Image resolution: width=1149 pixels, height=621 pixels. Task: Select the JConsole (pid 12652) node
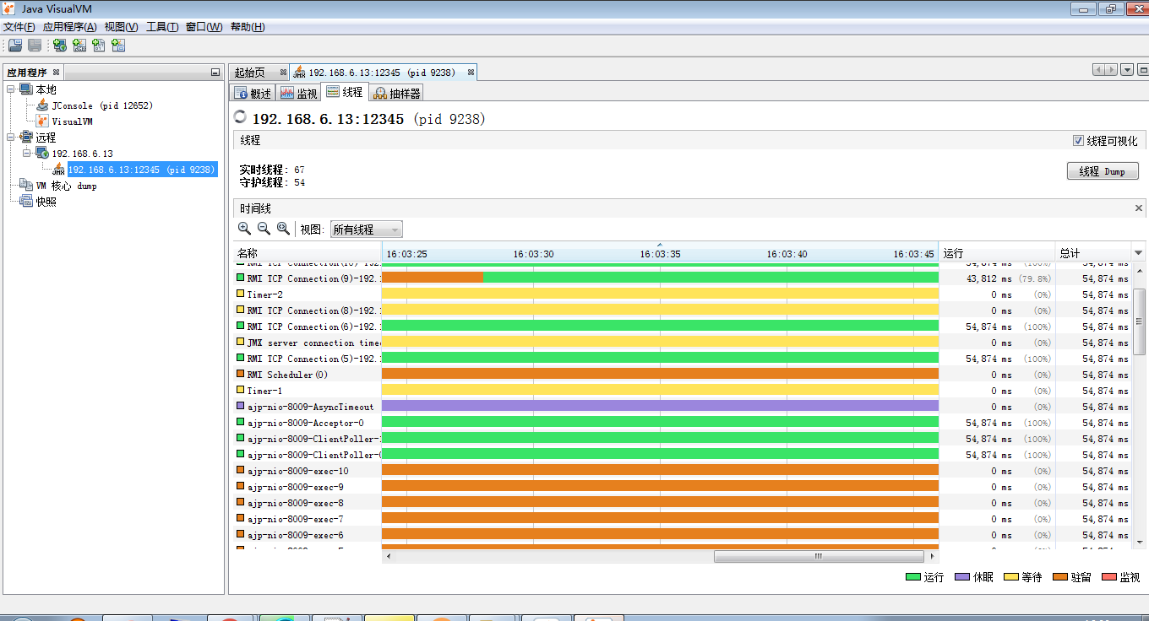101,105
